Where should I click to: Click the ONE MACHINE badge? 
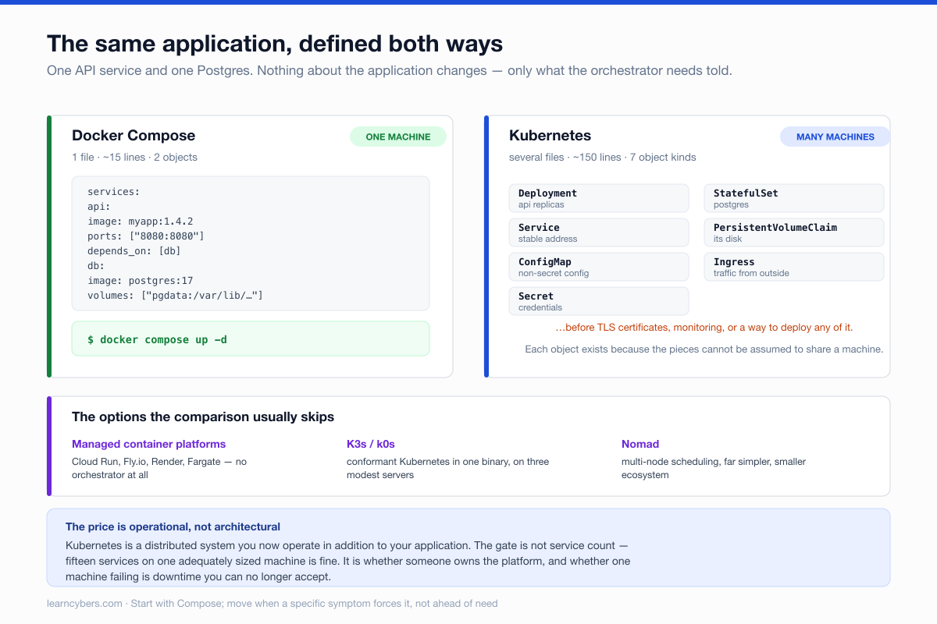tap(398, 136)
